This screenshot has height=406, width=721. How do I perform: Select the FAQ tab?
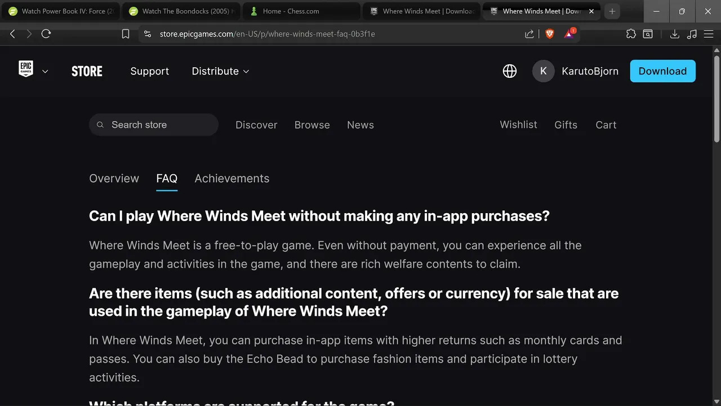point(167,178)
